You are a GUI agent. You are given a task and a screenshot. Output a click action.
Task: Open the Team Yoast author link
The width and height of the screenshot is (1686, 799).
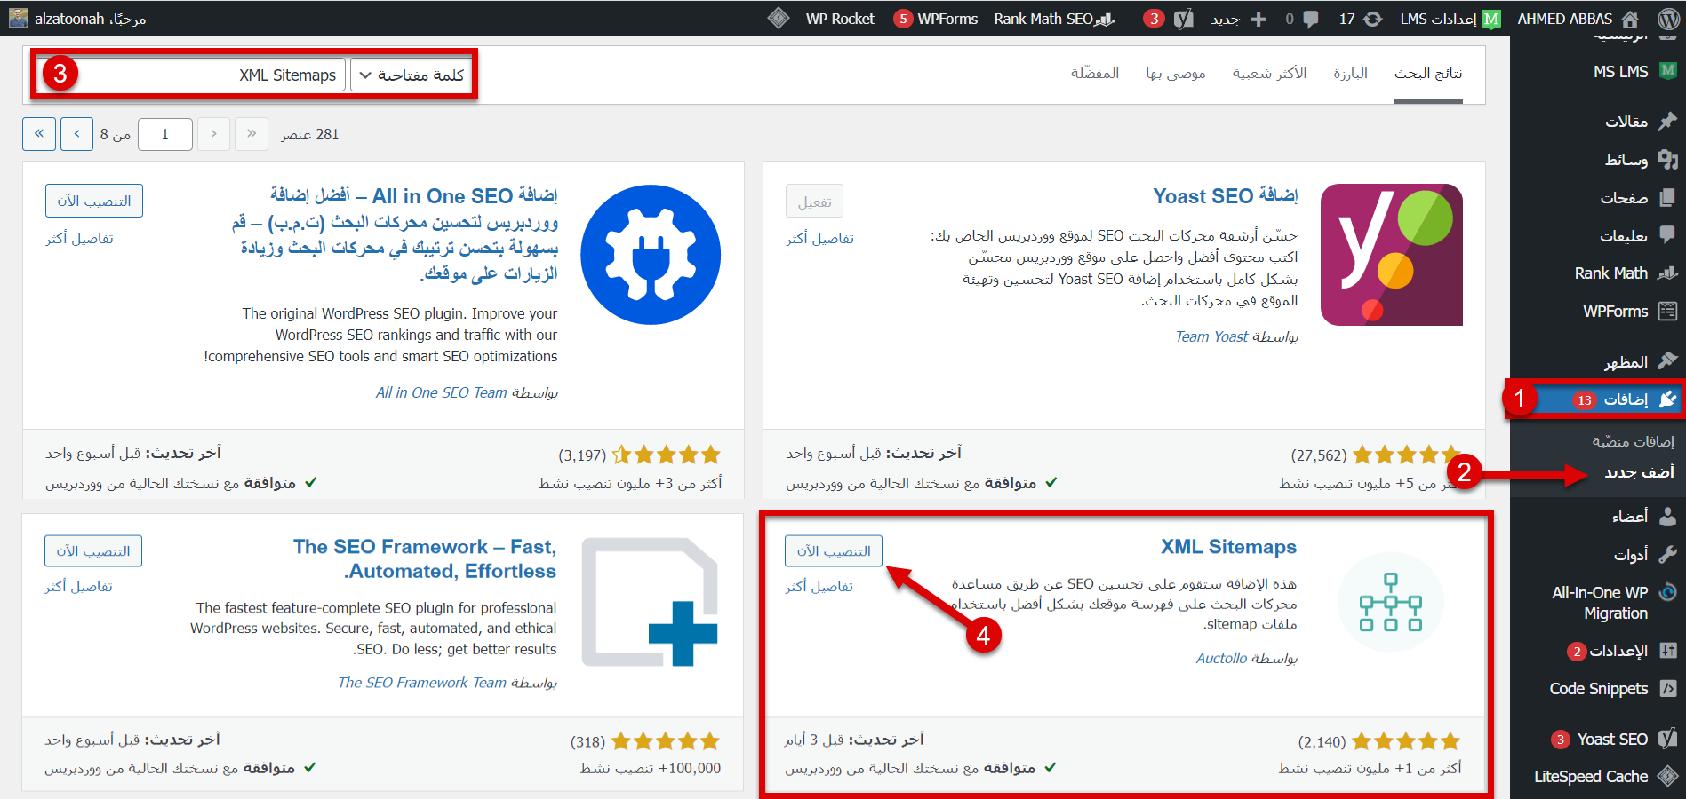click(x=1211, y=336)
